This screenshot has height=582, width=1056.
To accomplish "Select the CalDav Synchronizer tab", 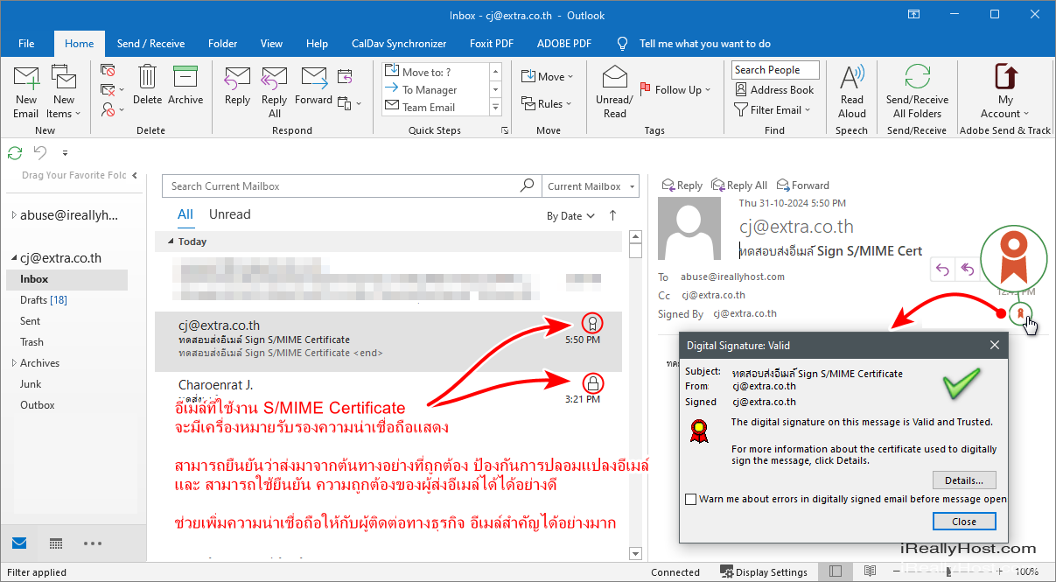I will (399, 44).
